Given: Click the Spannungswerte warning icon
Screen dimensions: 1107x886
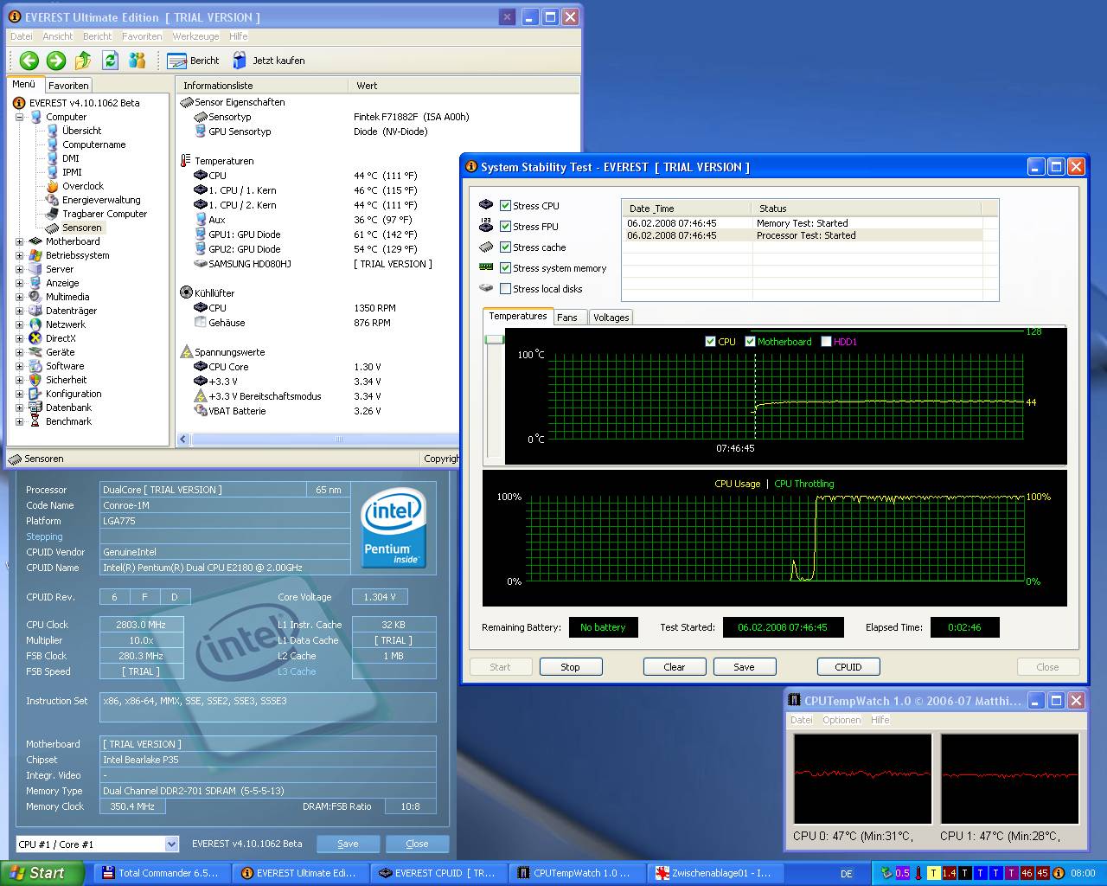Looking at the screenshot, I should pos(186,352).
